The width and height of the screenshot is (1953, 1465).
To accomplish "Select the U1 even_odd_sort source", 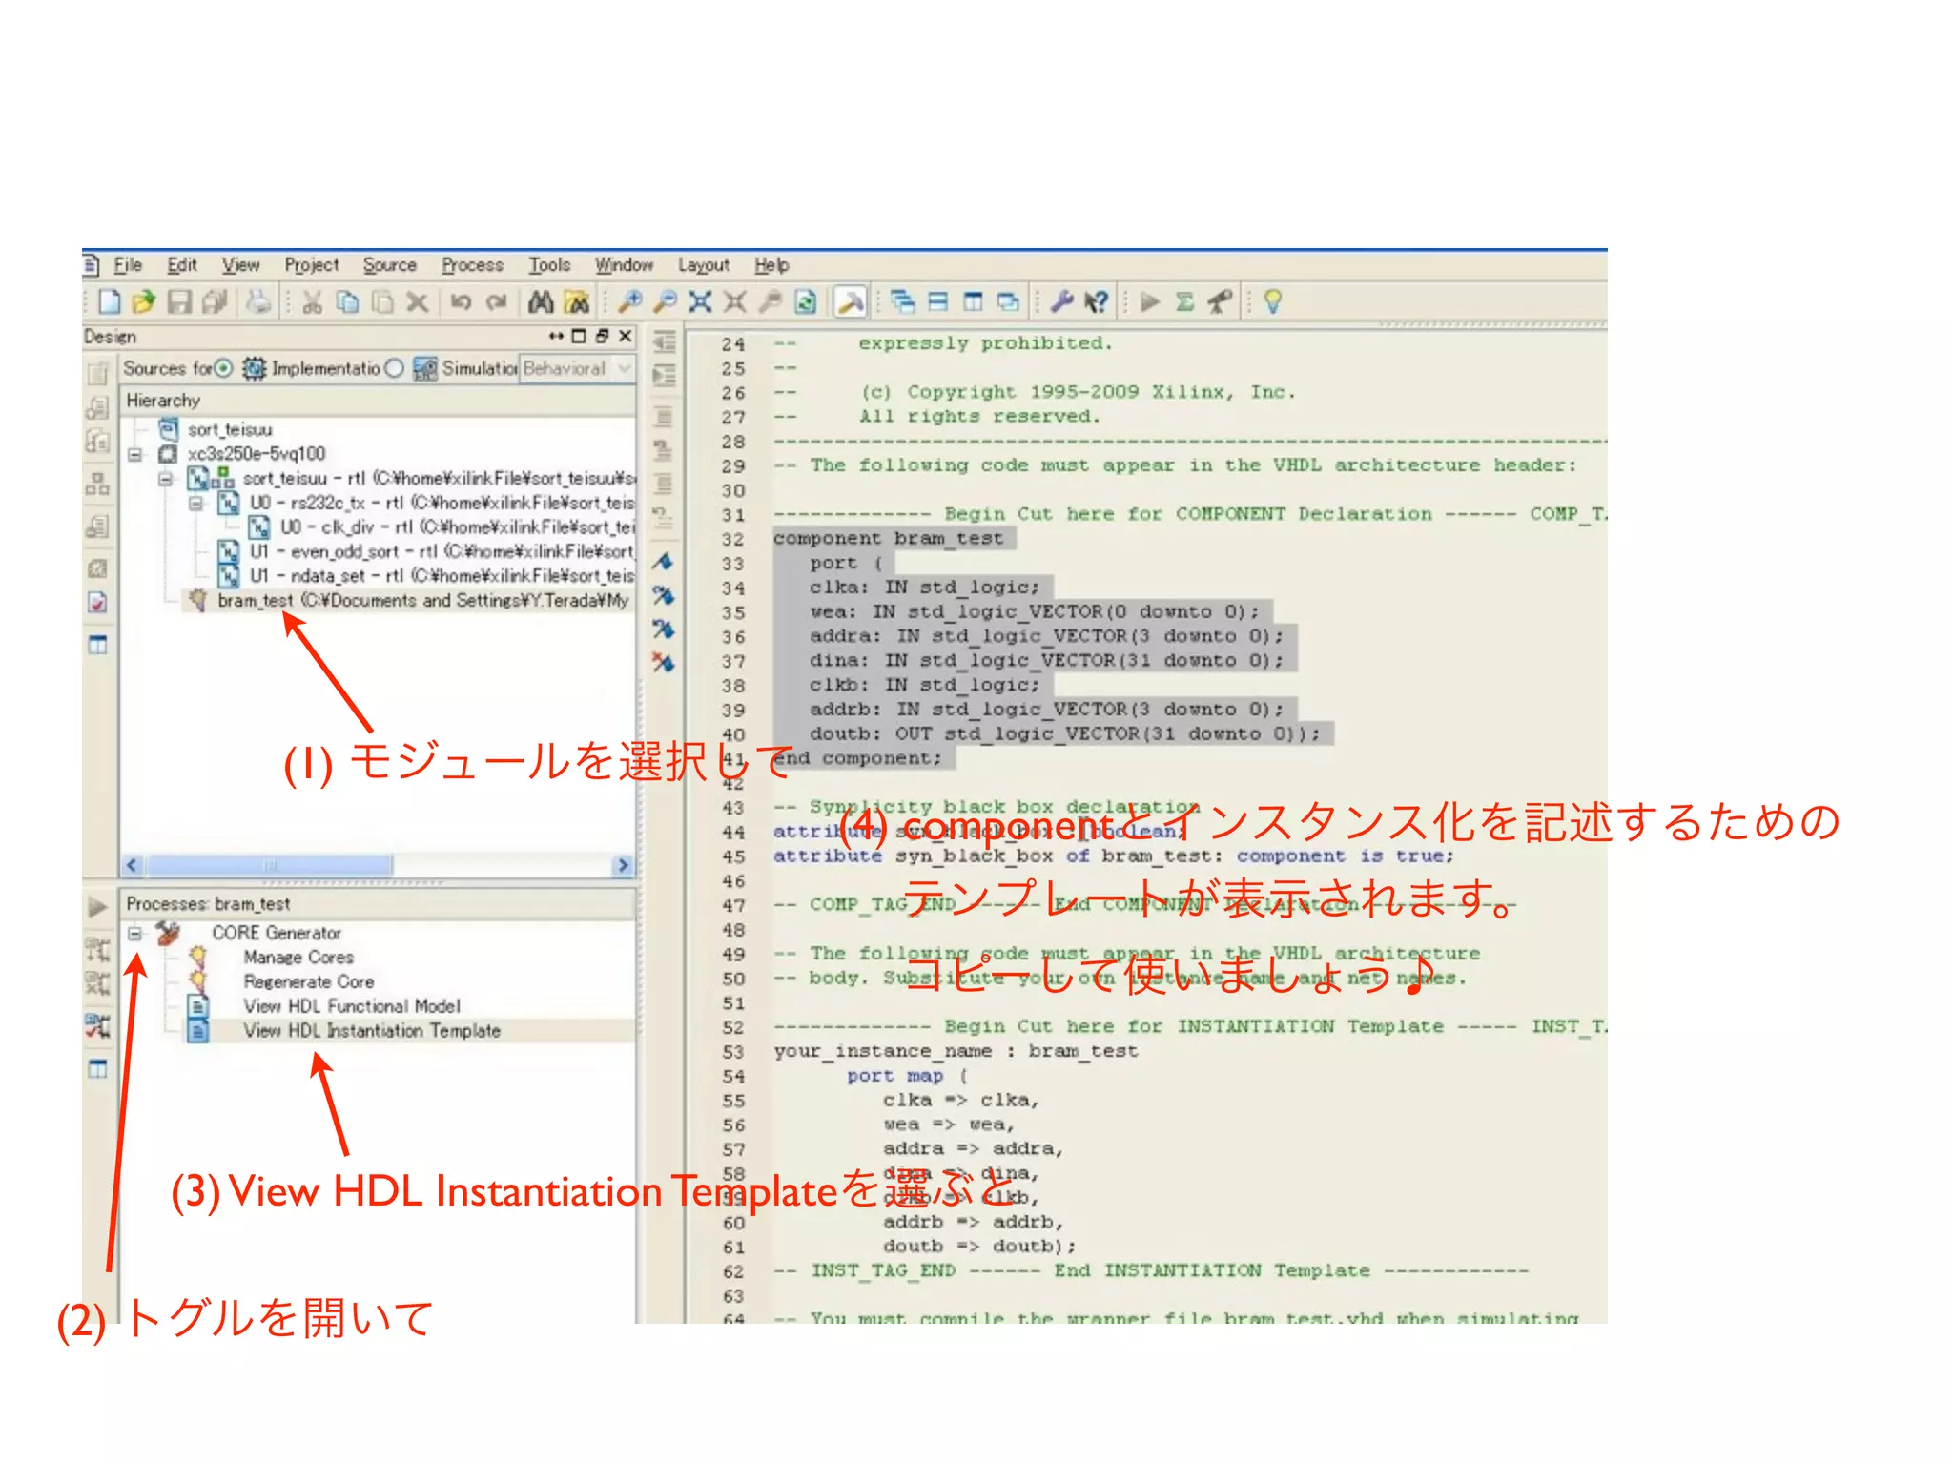I will pyautogui.click(x=427, y=551).
